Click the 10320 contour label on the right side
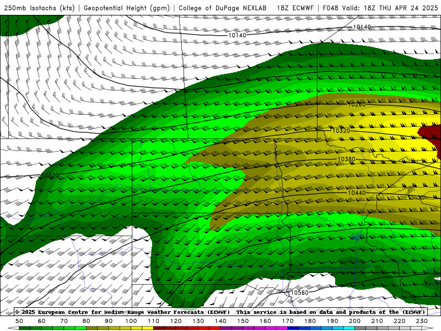The height and width of the screenshot is (331, 441). pos(341,131)
